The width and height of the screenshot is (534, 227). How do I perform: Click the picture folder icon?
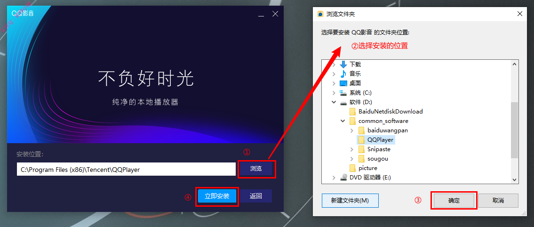click(x=353, y=168)
